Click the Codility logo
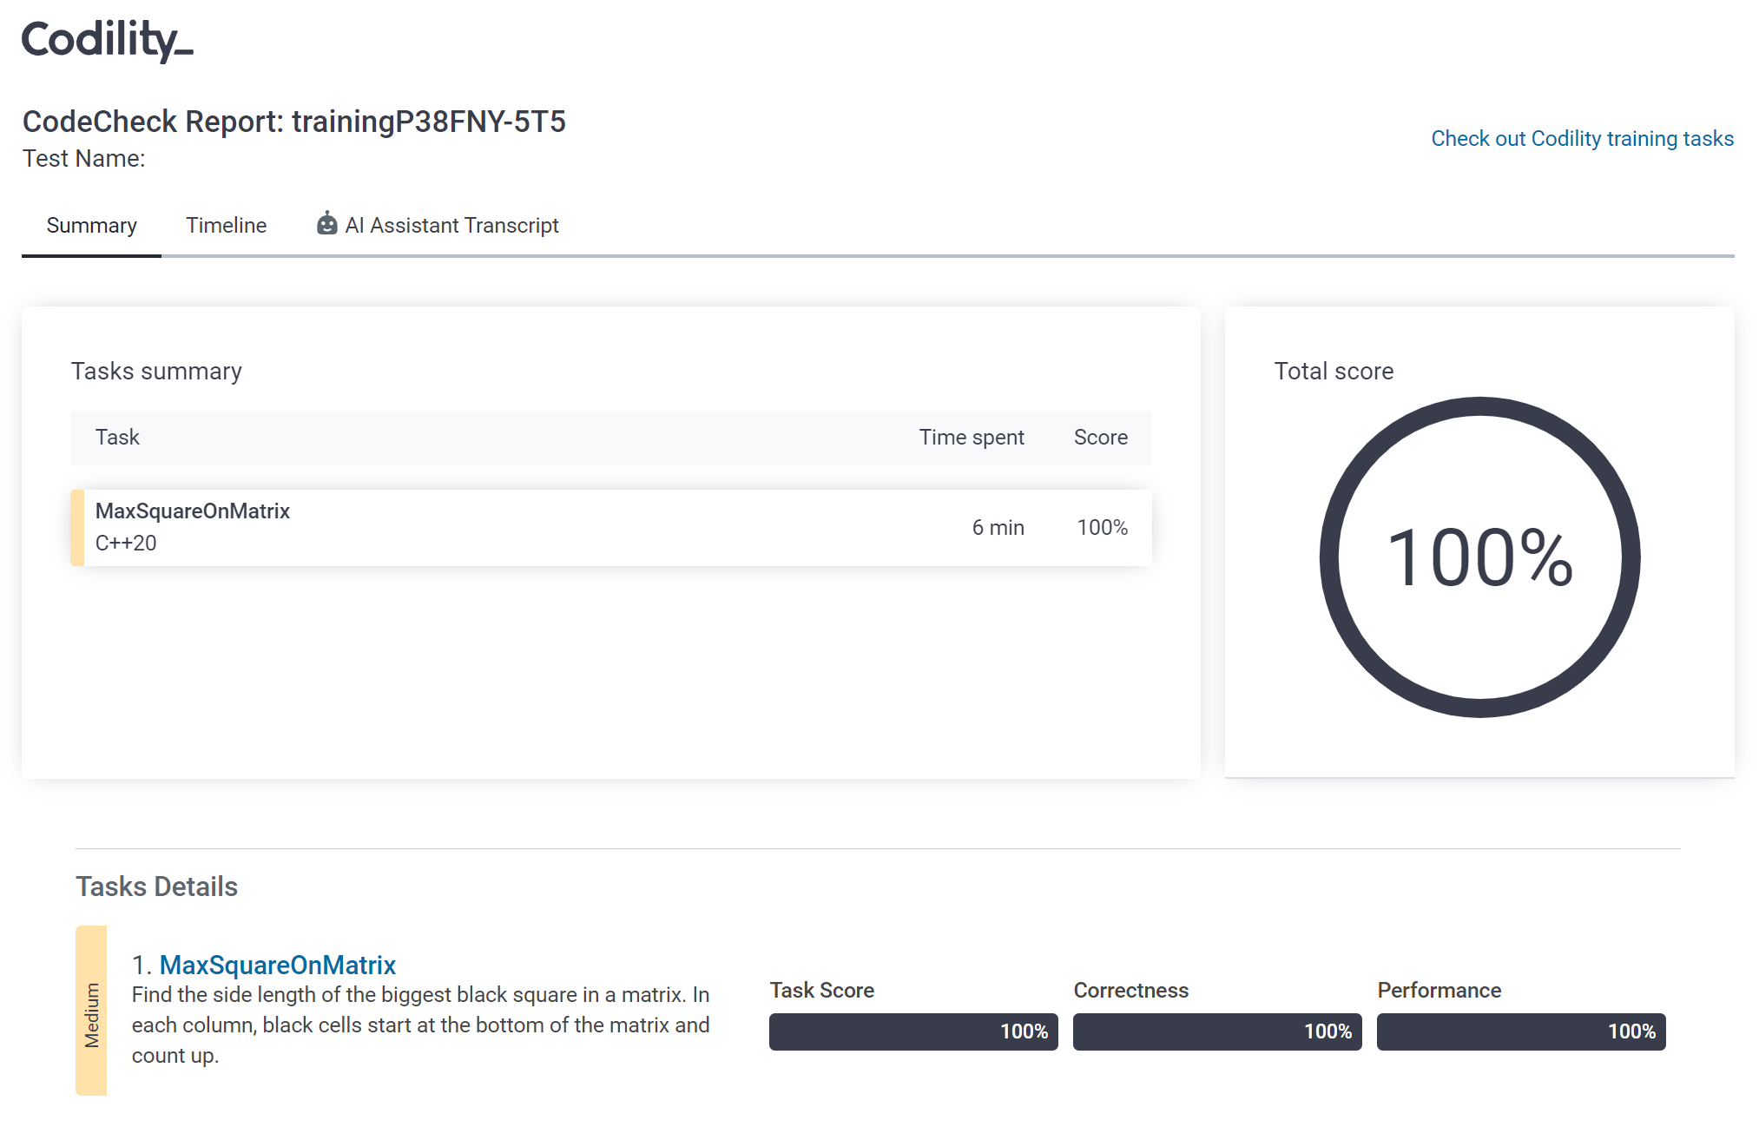 [107, 40]
